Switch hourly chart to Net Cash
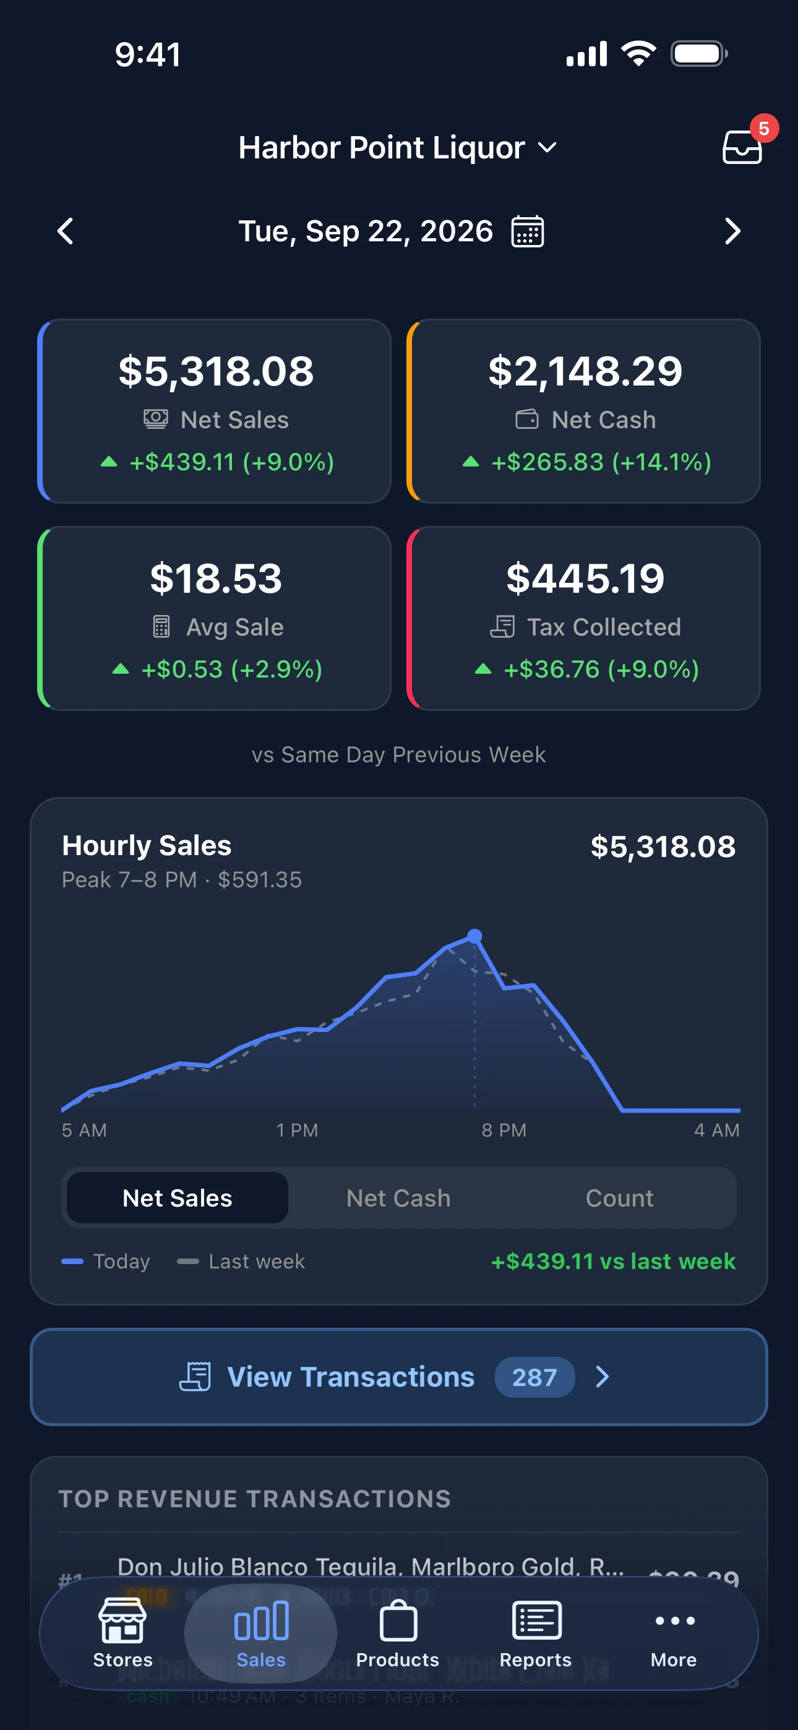The width and height of the screenshot is (798, 1730). (x=398, y=1197)
